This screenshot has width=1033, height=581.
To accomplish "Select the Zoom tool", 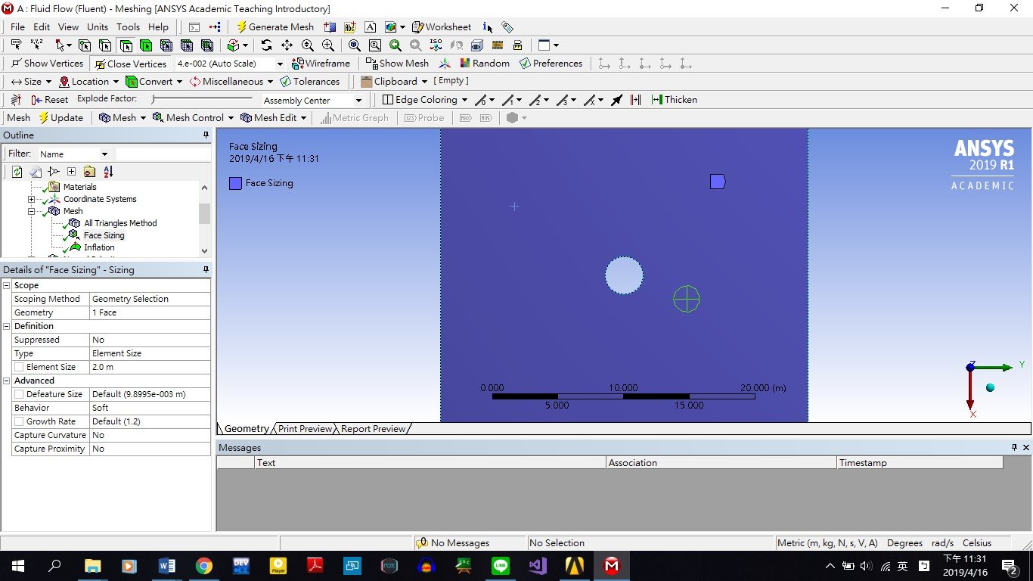I will [308, 45].
